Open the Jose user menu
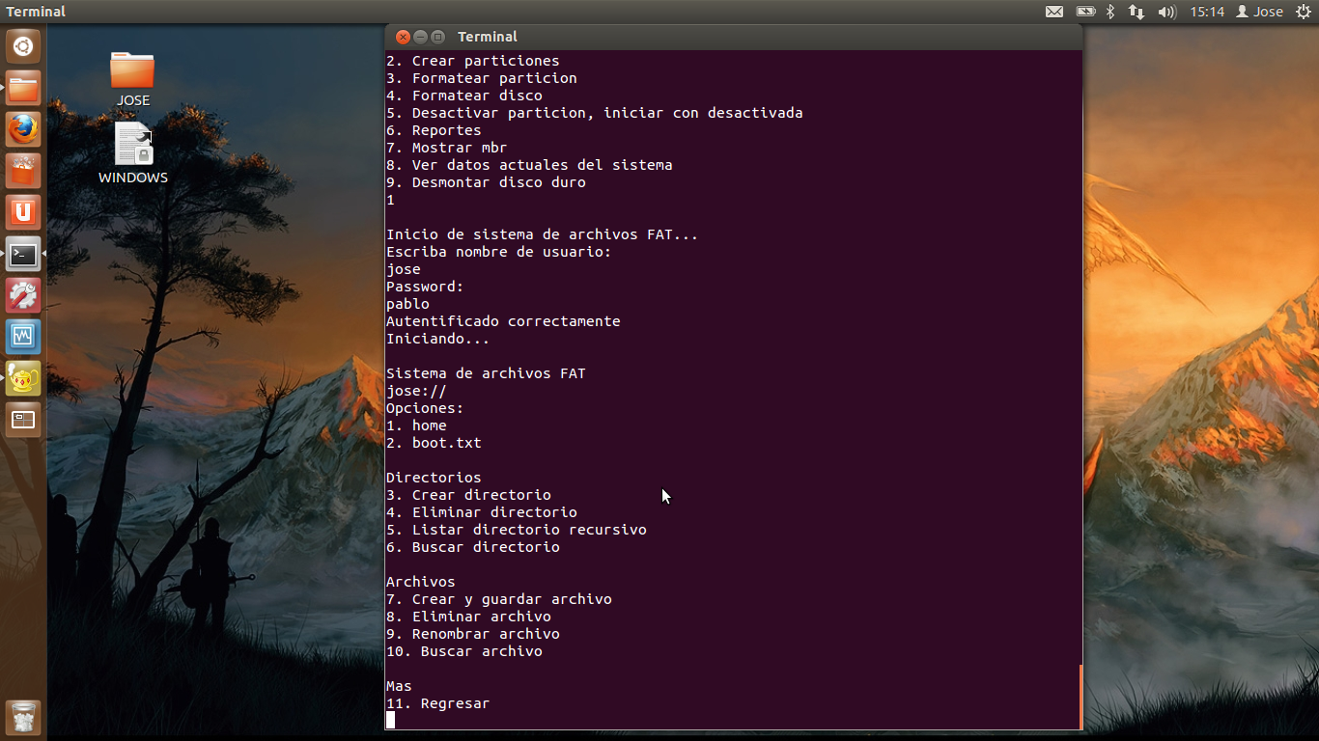The image size is (1319, 741). pos(1261,12)
